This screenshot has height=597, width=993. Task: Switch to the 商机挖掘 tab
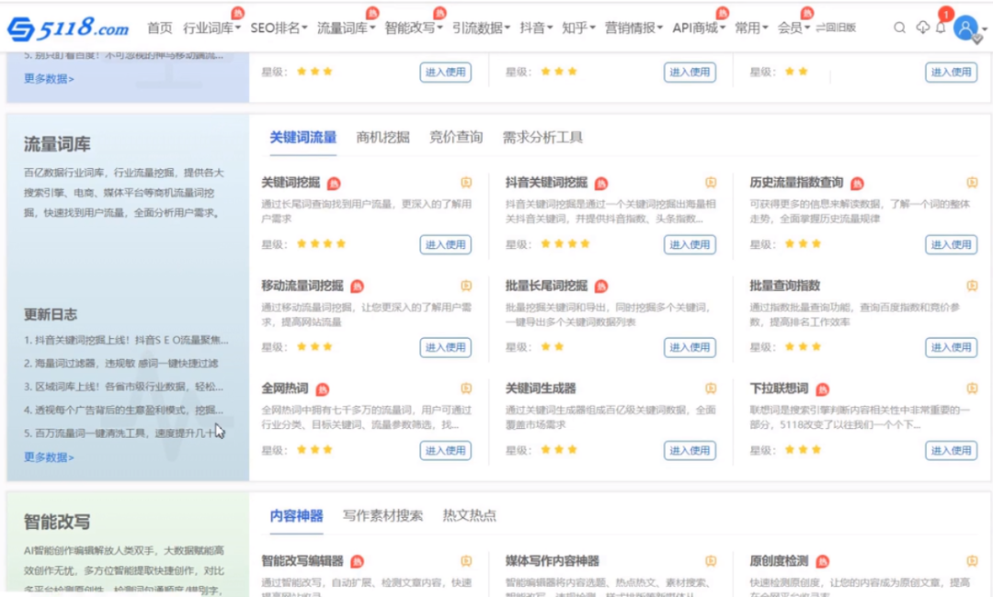[x=382, y=137]
